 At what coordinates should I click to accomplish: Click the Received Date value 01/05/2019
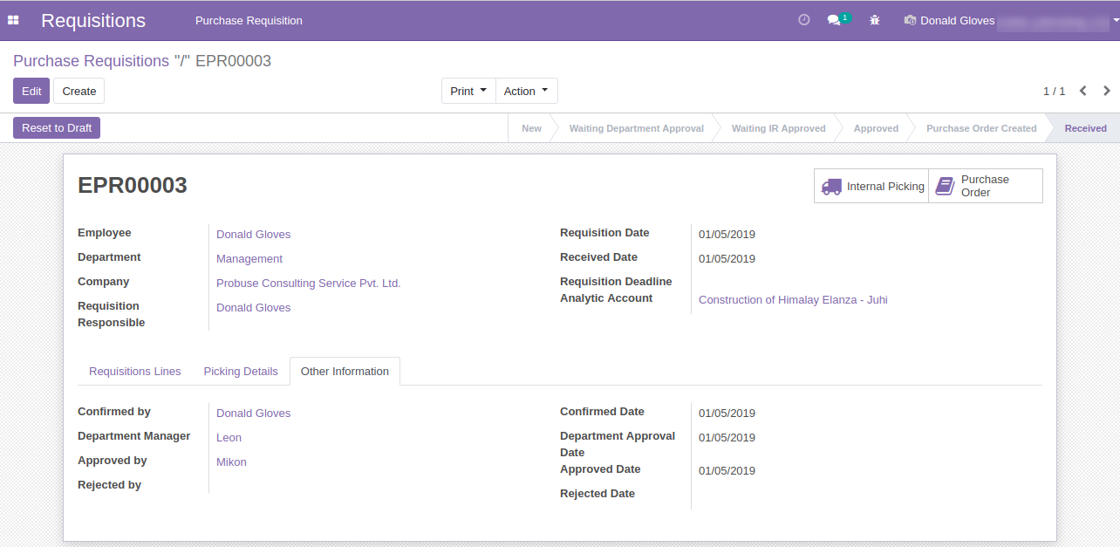(x=727, y=258)
